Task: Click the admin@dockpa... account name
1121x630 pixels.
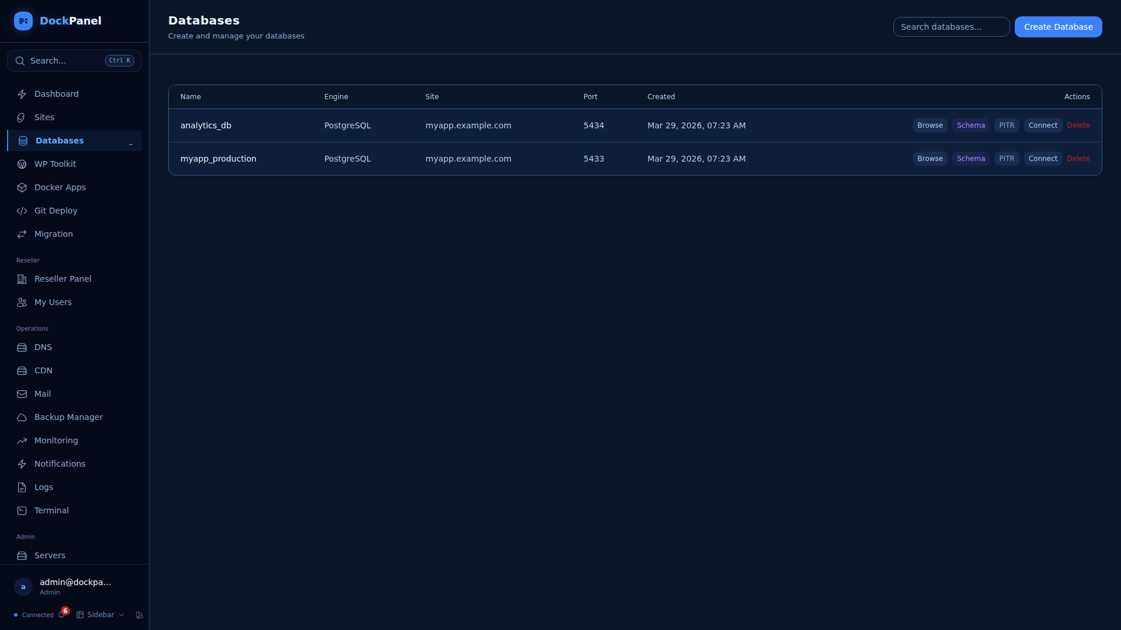Action: click(75, 582)
